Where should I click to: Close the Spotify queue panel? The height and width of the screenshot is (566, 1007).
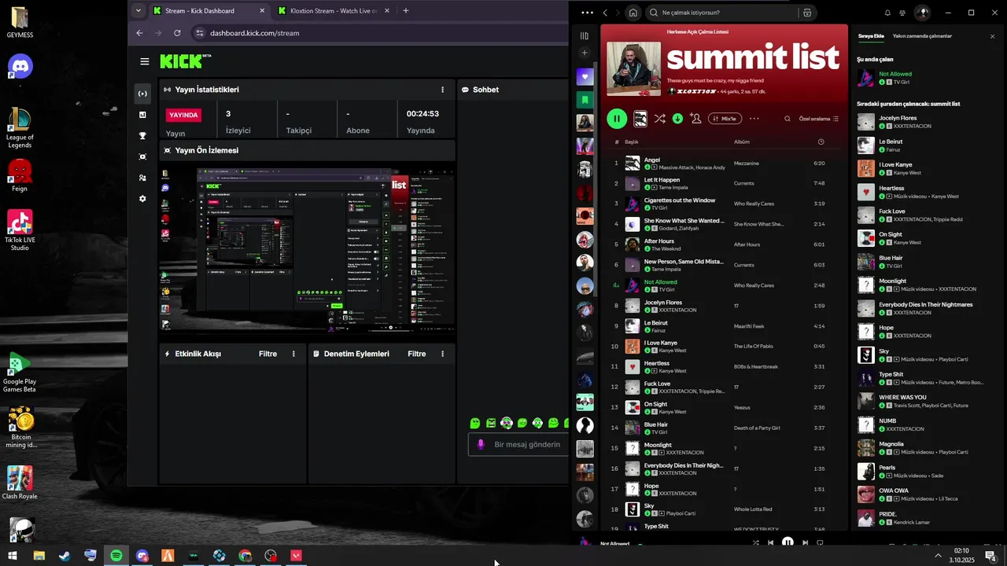[992, 36]
